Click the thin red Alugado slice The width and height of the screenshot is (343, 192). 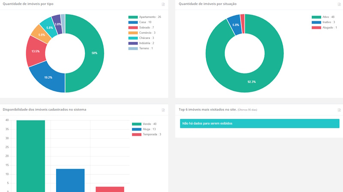pyautogui.click(x=242, y=24)
